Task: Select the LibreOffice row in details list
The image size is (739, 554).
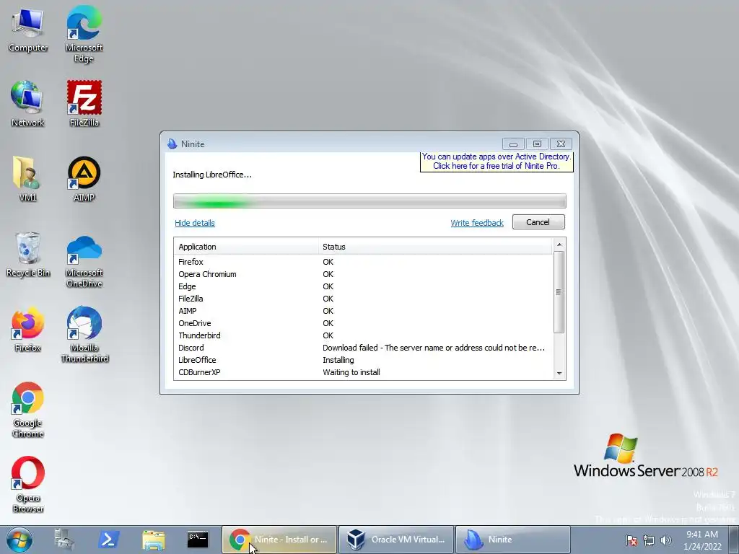Action: [x=363, y=360]
